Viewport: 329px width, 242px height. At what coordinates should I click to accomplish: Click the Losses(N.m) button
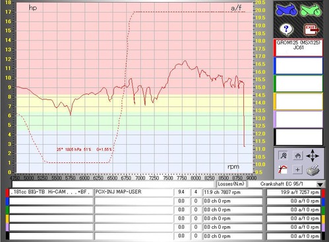pyautogui.click(x=231, y=184)
